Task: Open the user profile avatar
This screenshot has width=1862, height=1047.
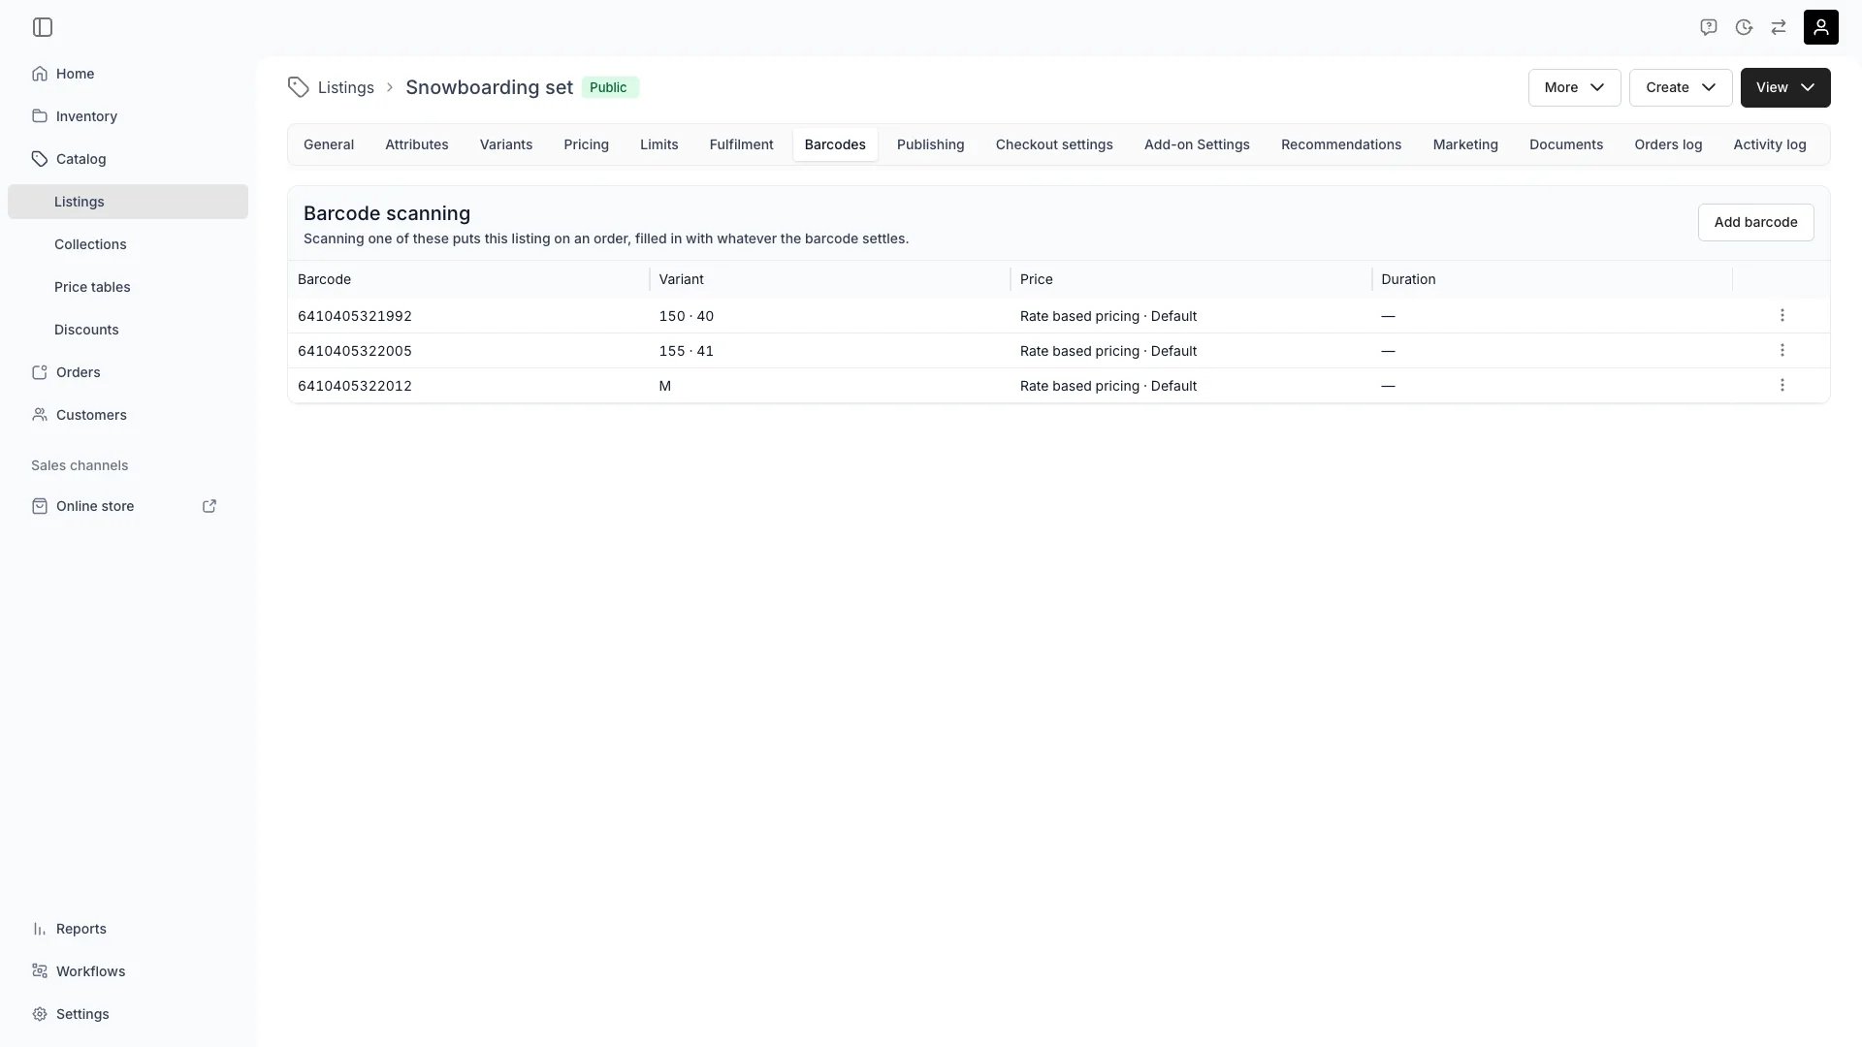Action: point(1821,27)
